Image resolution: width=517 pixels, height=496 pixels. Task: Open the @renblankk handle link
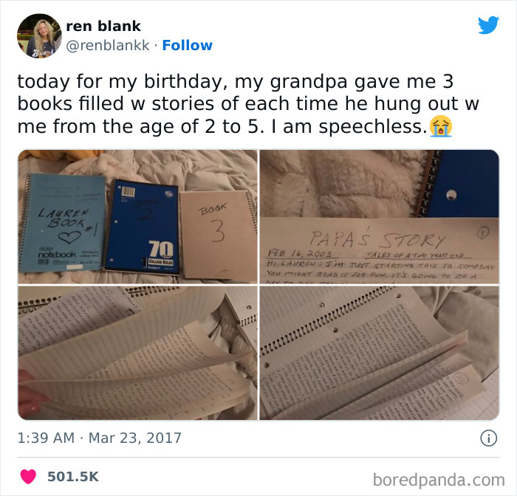pyautogui.click(x=108, y=46)
